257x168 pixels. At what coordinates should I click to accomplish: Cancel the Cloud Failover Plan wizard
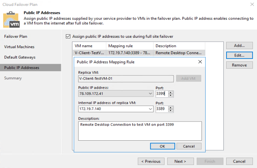[239, 161]
